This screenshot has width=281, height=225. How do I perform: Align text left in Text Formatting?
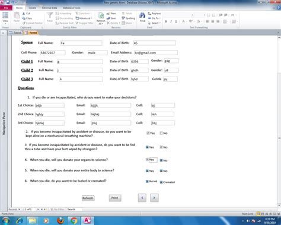(207, 21)
